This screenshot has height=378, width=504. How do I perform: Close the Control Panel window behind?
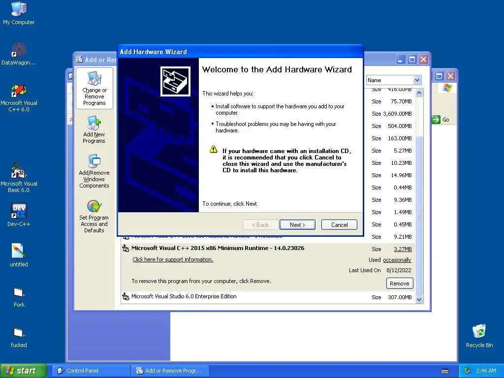pos(451,76)
